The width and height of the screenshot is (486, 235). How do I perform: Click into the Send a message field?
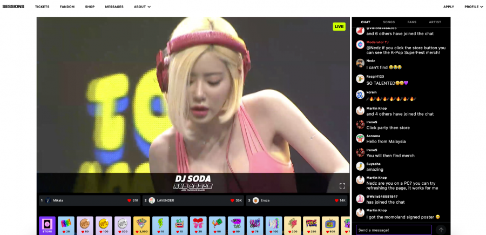(394, 230)
